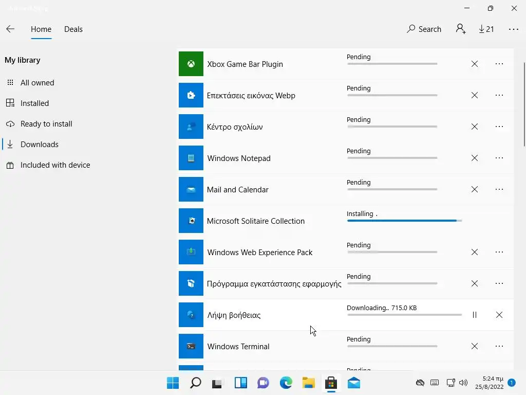Select Downloads in the sidebar
This screenshot has height=395, width=526.
click(x=39, y=145)
